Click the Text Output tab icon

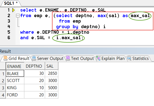(x=68, y=58)
